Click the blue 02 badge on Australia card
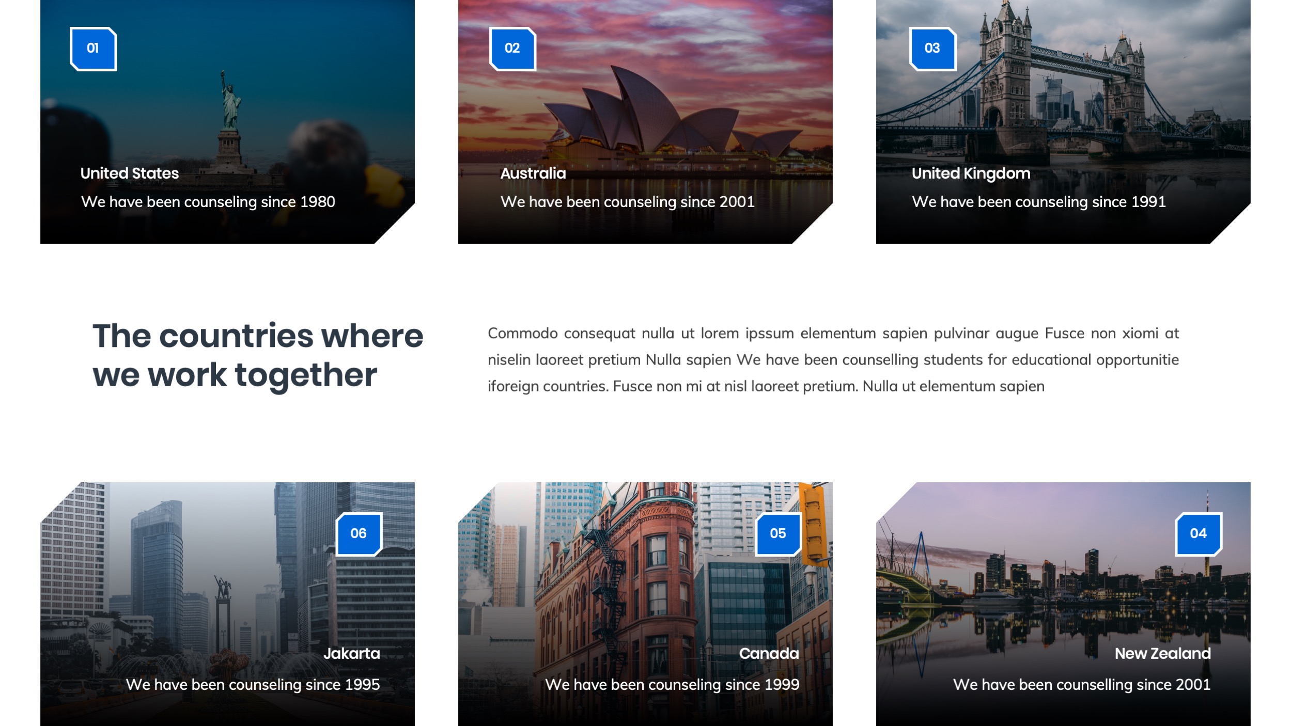The width and height of the screenshot is (1291, 726). coord(512,49)
